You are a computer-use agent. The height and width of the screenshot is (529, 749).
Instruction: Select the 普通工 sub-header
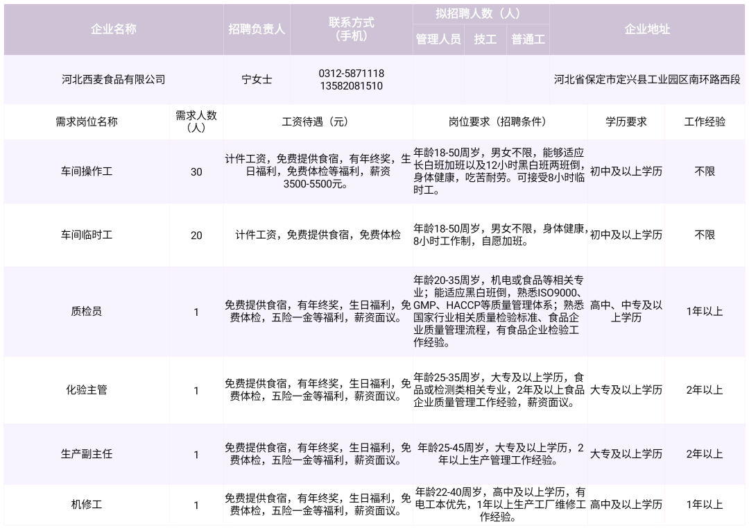528,40
